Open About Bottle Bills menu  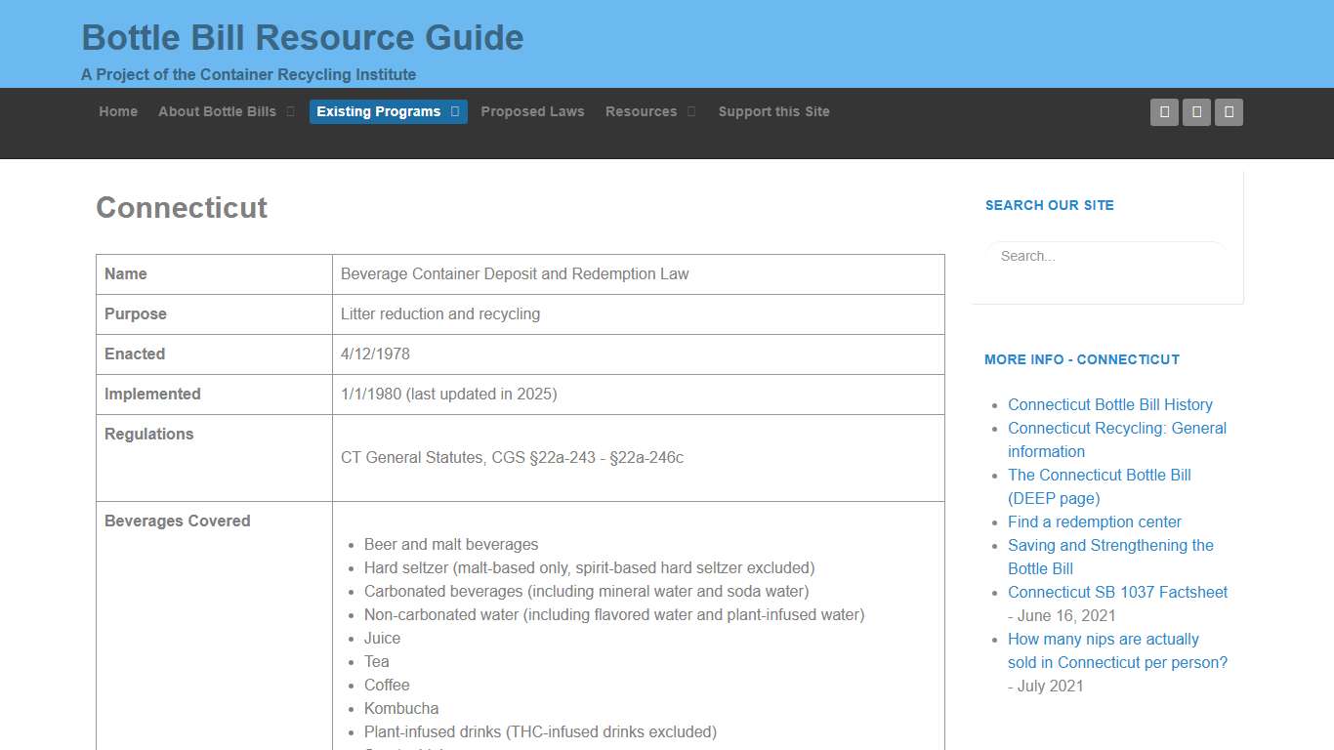217,111
